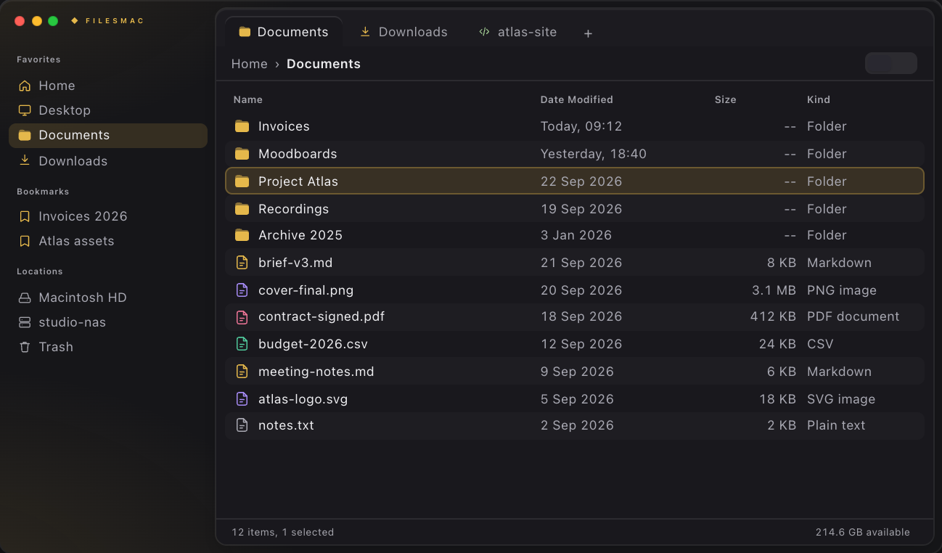The height and width of the screenshot is (553, 942).
Task: Select the "meeting-notes.md" file name
Action: pos(316,372)
